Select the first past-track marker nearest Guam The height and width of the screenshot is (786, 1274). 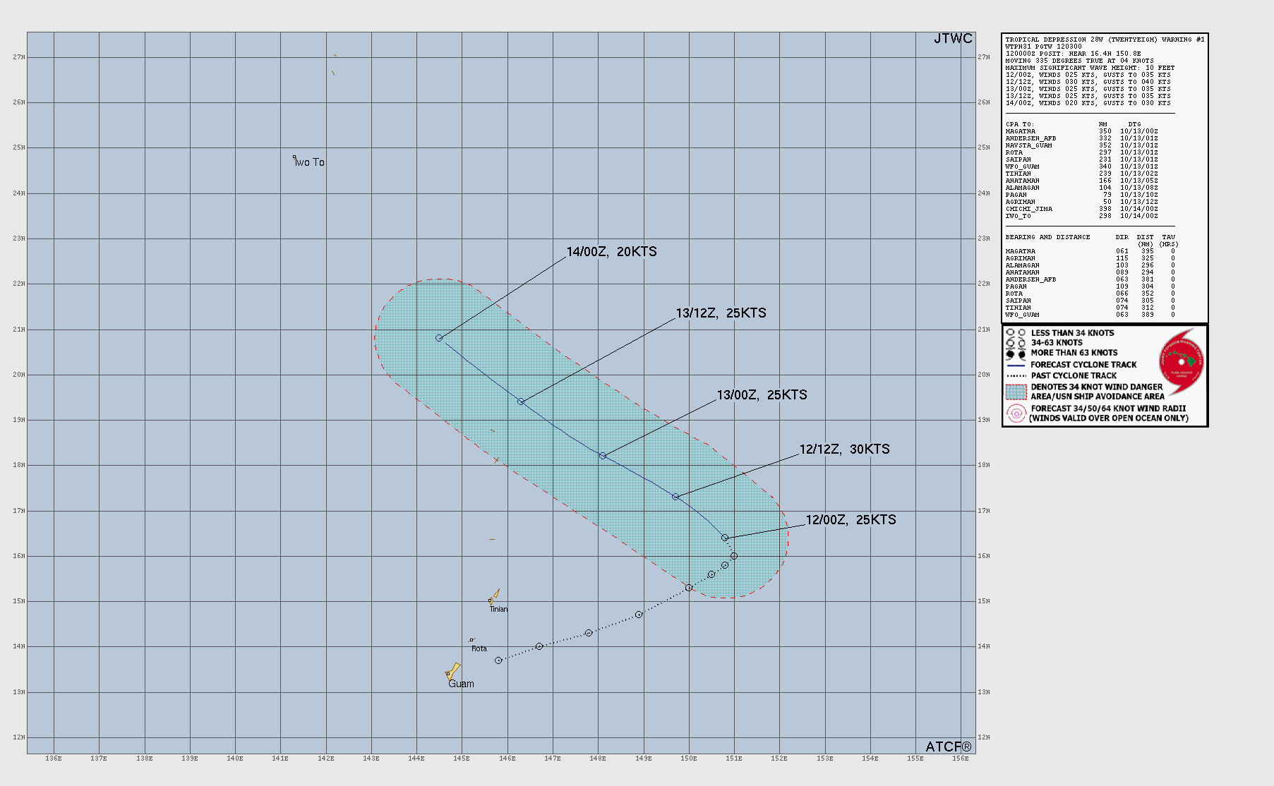(x=498, y=660)
